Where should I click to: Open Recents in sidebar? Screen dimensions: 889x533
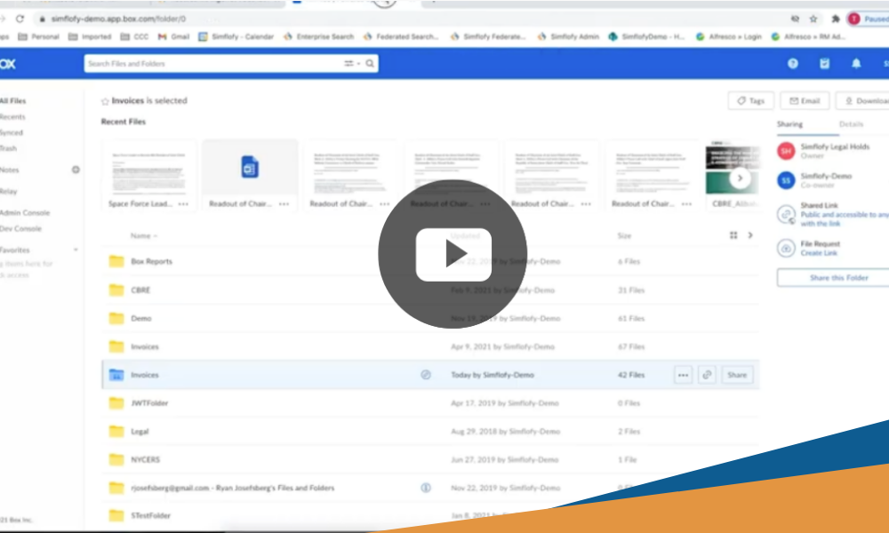coord(12,116)
